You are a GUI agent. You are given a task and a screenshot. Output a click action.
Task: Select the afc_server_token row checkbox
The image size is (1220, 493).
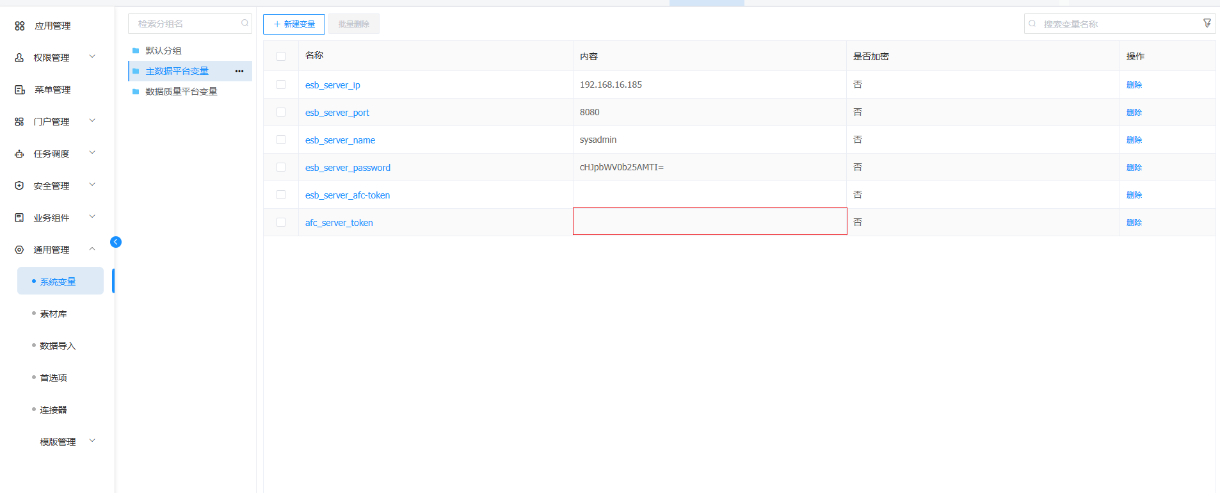(281, 222)
